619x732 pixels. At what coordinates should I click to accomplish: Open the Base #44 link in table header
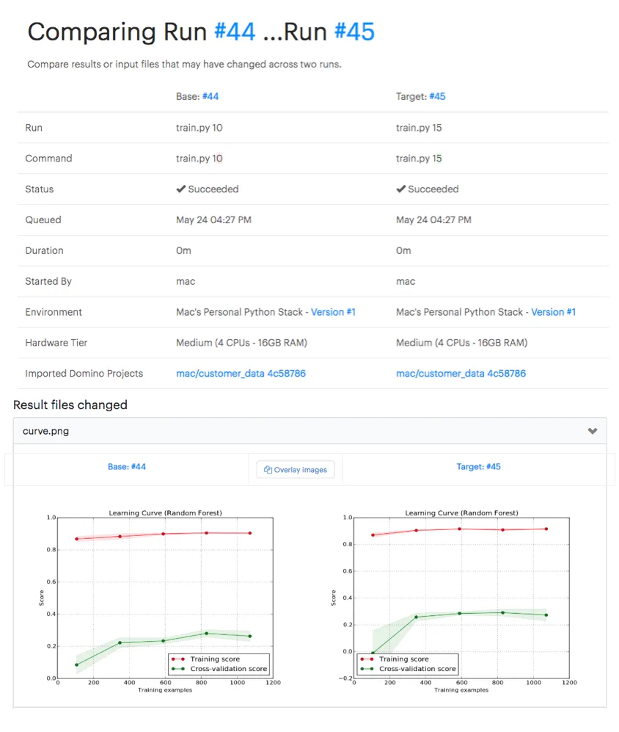pos(210,96)
